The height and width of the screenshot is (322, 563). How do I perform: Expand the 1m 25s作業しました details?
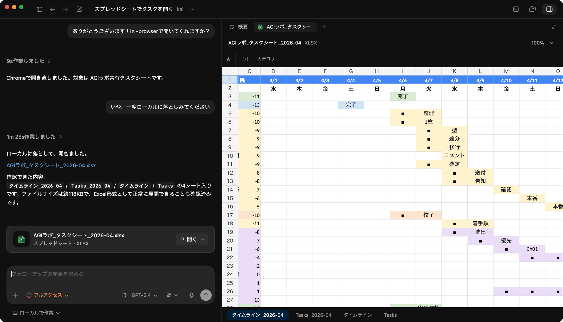click(34, 137)
